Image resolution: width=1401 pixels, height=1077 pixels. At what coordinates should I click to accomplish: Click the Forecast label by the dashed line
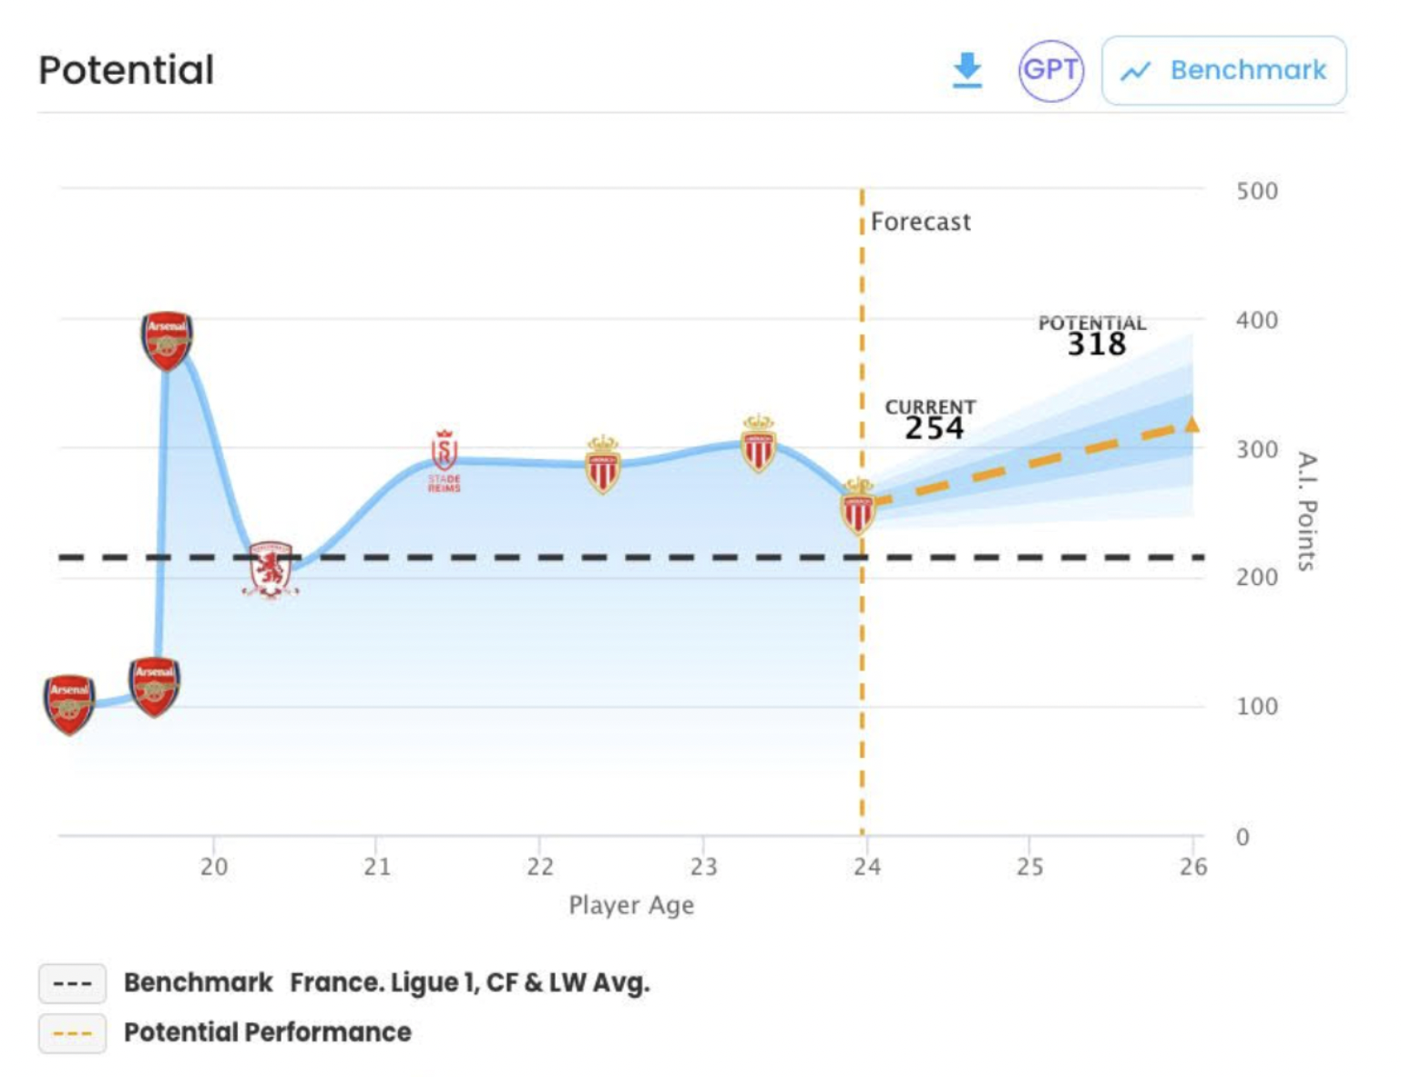[x=920, y=221]
